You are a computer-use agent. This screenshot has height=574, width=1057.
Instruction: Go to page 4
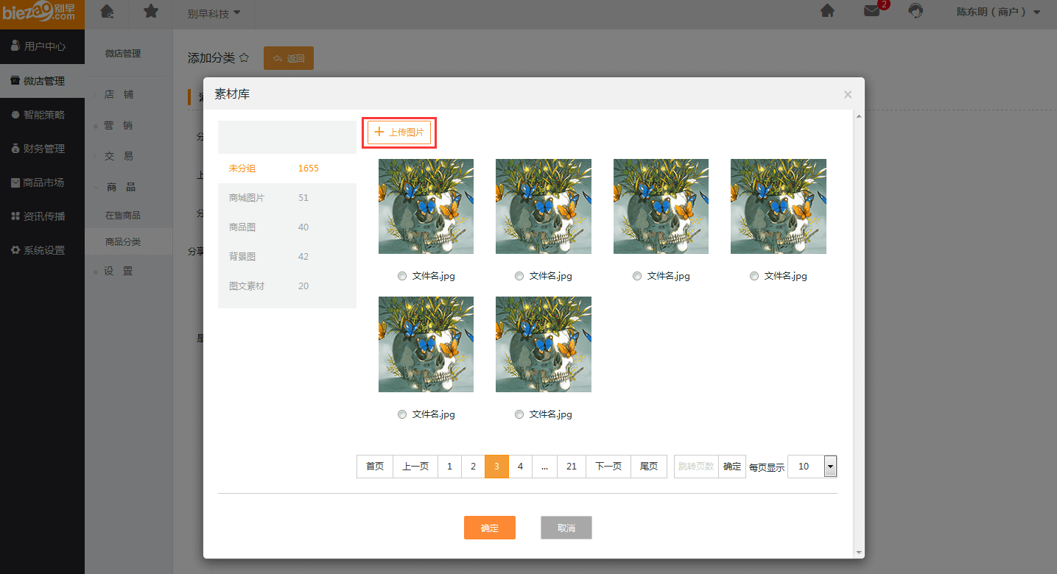point(521,467)
